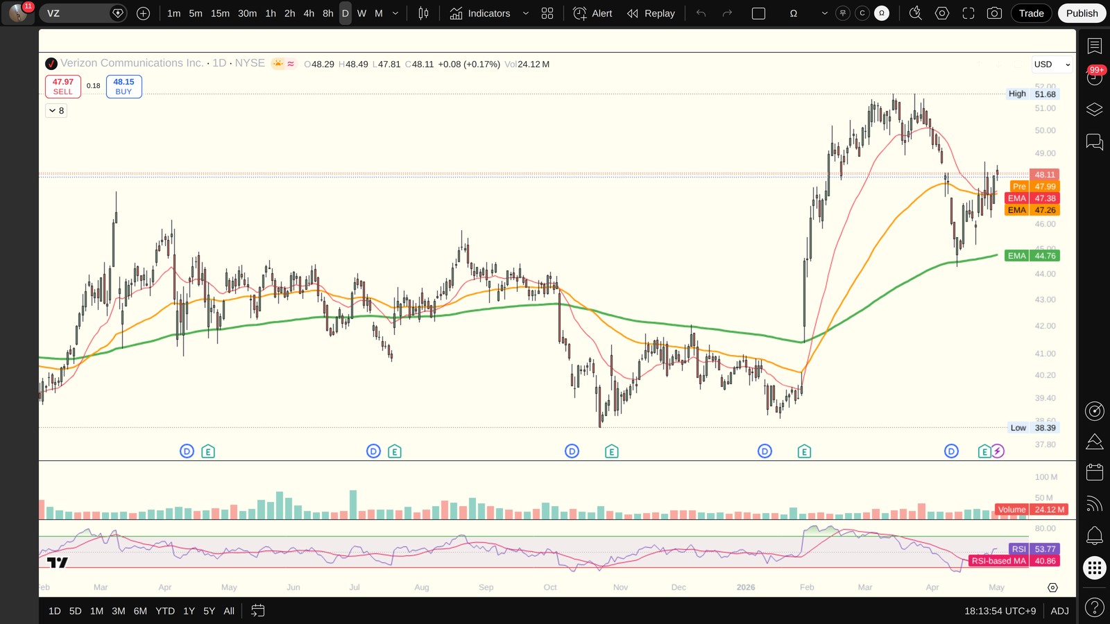Add symbol to compare with plus icon

pos(143,13)
